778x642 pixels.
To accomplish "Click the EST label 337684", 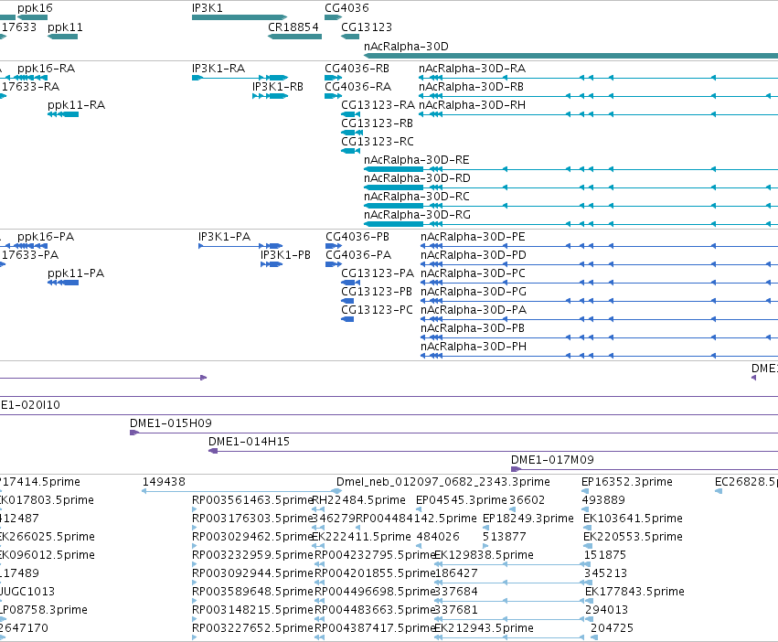I will 456,592.
